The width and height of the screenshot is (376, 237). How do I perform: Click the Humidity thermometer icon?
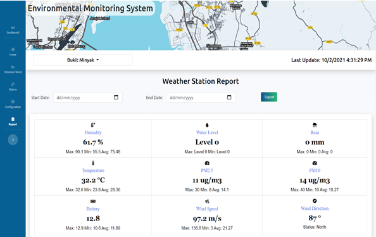click(93, 125)
